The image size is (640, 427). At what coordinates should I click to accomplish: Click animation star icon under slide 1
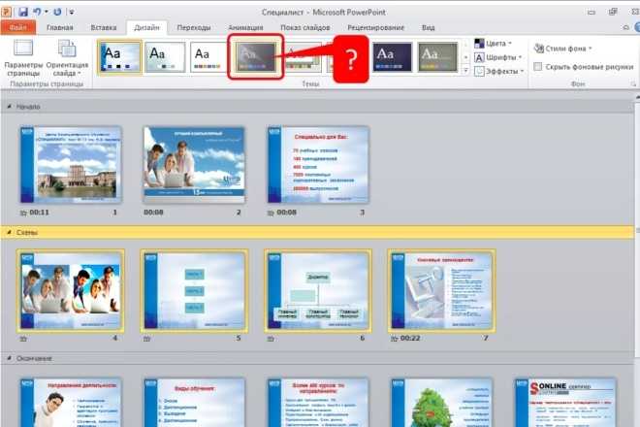(23, 213)
